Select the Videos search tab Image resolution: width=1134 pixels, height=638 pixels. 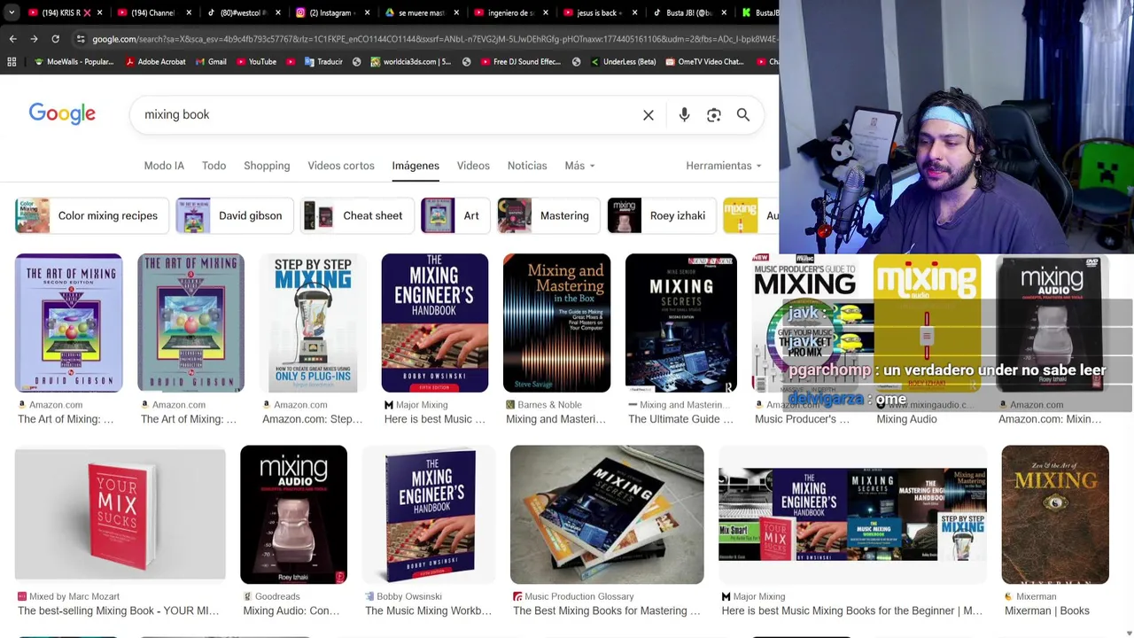tap(473, 166)
